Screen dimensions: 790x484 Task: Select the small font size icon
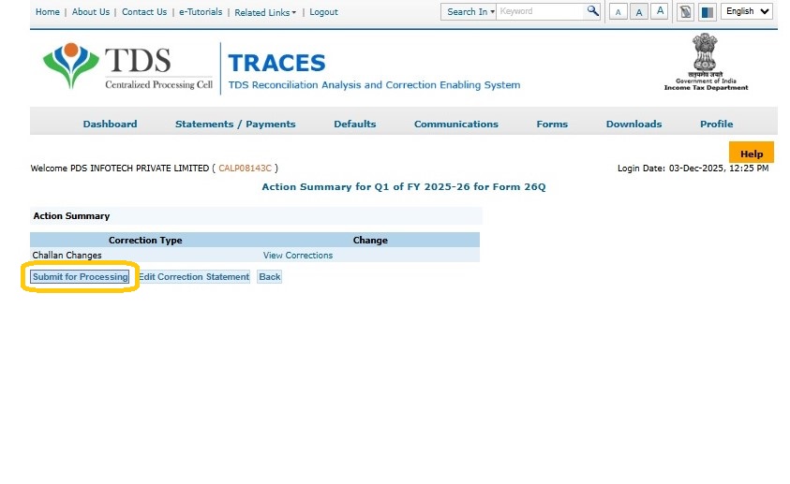click(x=619, y=12)
